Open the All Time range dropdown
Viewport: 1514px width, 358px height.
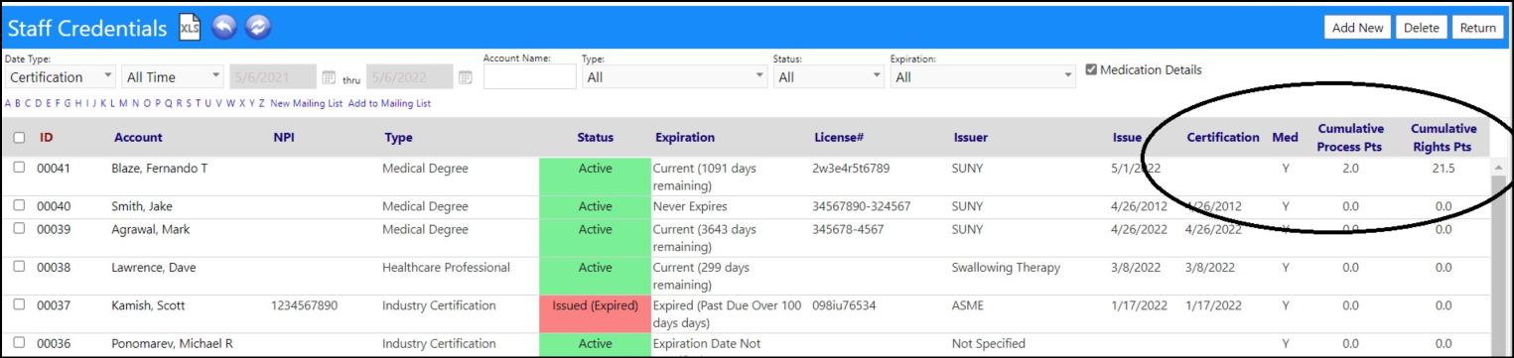pos(173,77)
